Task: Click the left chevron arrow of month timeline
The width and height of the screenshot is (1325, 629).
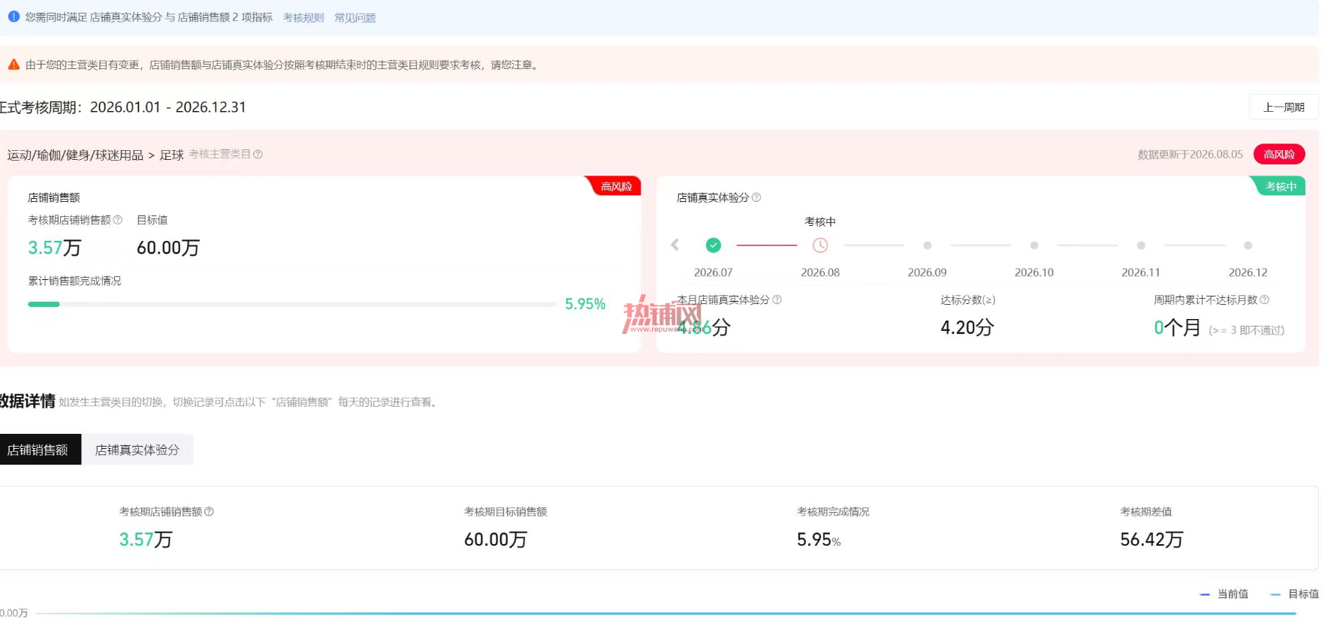Action: click(x=675, y=245)
